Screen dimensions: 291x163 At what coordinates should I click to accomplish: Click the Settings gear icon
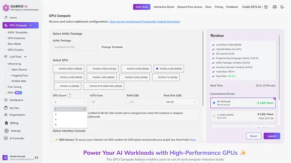tap(7, 131)
